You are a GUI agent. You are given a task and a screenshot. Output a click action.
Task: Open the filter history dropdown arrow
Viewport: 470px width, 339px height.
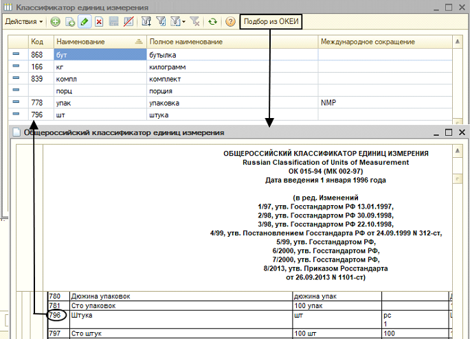click(184, 22)
